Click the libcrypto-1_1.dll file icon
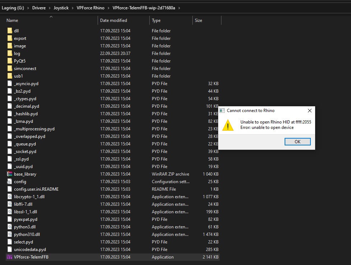Viewport: 351px width, 265px height. pyautogui.click(x=10, y=196)
